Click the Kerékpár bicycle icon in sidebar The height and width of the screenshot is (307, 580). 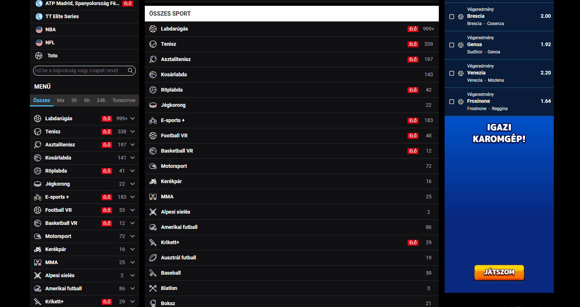(37, 249)
